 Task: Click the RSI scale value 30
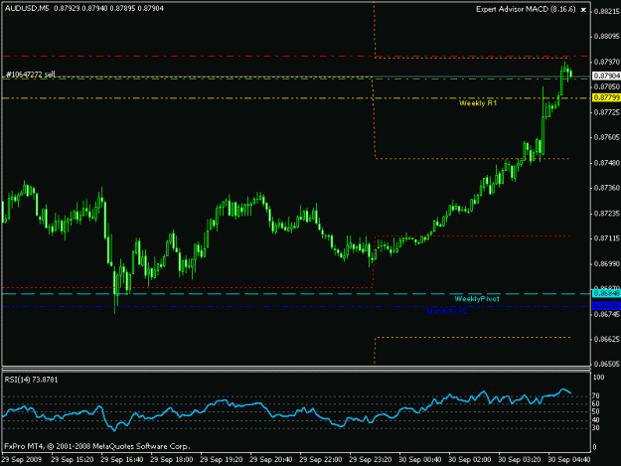596,428
